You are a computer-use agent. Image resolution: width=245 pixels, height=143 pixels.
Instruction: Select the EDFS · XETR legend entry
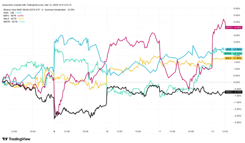(13, 16)
